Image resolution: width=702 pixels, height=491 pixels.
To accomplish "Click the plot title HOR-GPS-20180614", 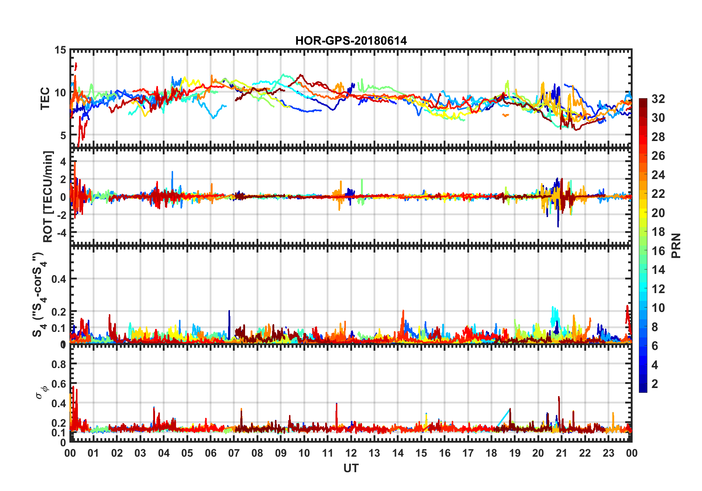I will (351, 41).
